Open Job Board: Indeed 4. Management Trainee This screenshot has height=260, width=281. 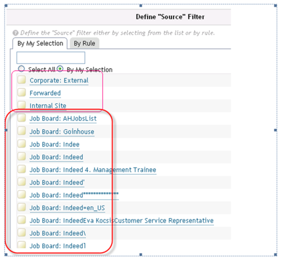93,170
